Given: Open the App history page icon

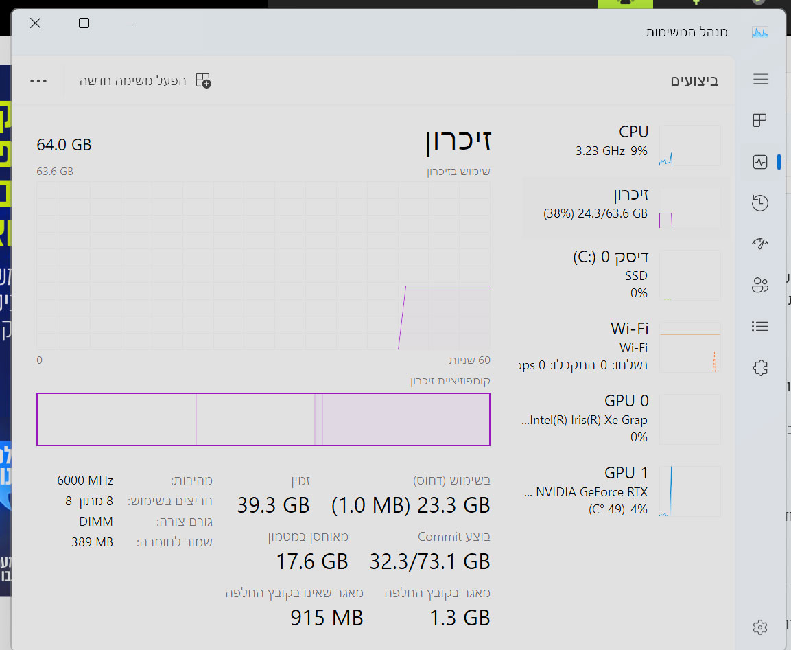Looking at the screenshot, I should 760,203.
